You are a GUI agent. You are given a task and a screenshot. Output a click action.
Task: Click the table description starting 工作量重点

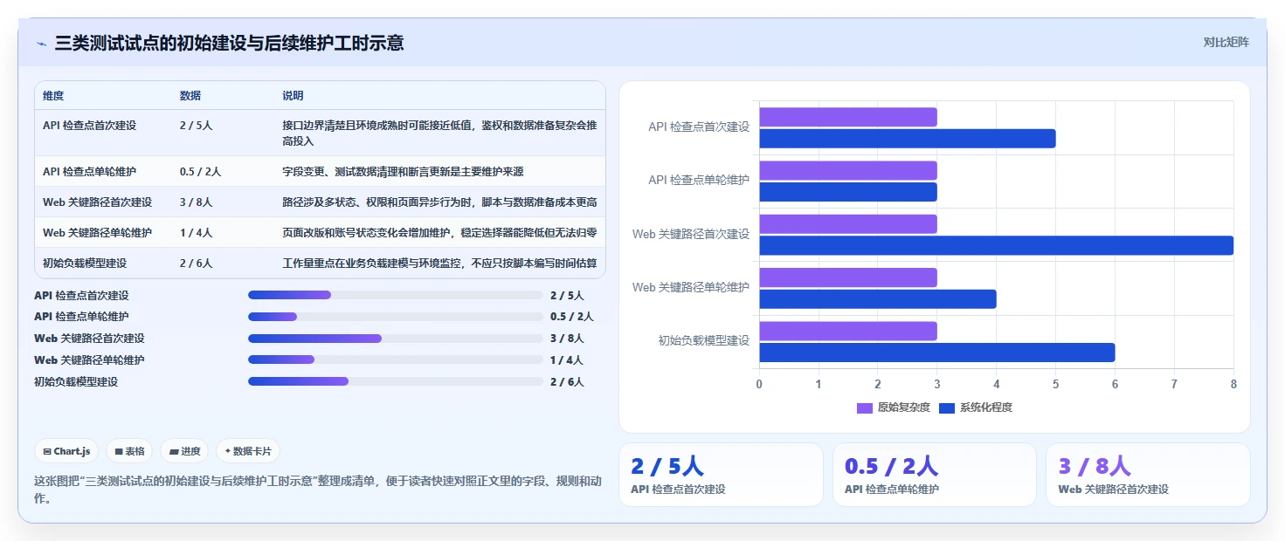point(439,264)
